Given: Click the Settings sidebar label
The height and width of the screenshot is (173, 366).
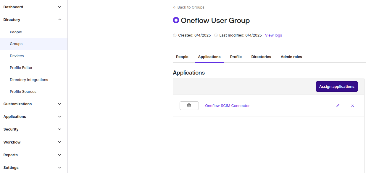Looking at the screenshot, I should [x=11, y=168].
